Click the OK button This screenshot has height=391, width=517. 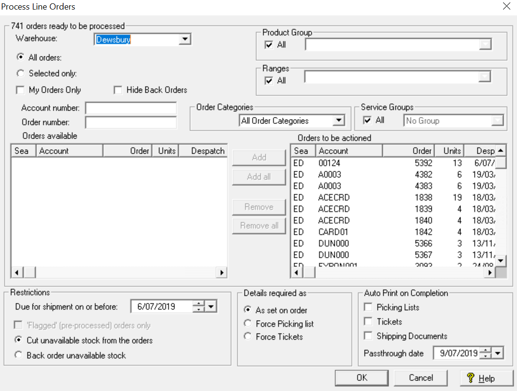click(x=362, y=378)
